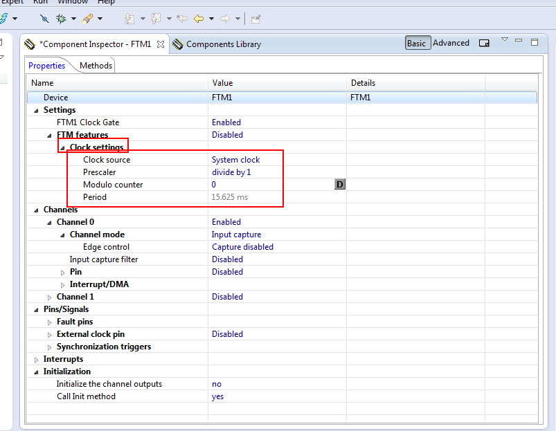Click the view layout icon beside Advanced

484,43
